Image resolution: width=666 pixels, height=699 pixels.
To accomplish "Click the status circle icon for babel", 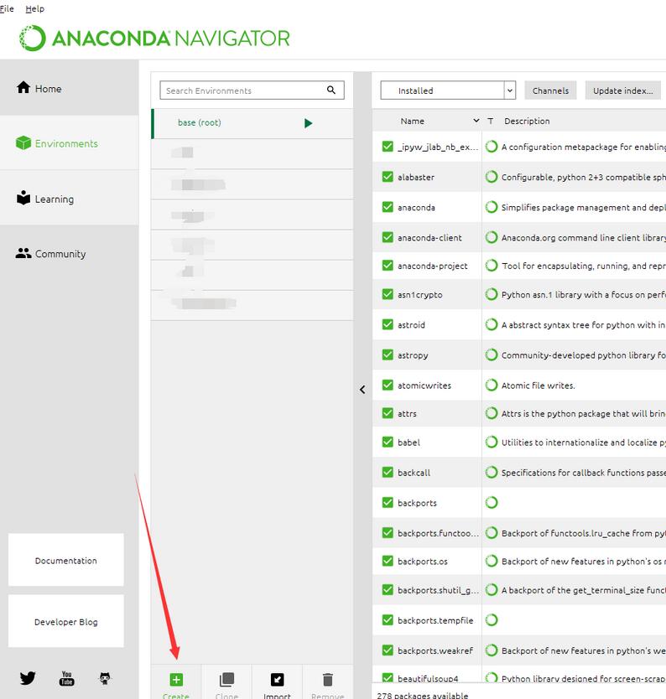I will tap(492, 442).
